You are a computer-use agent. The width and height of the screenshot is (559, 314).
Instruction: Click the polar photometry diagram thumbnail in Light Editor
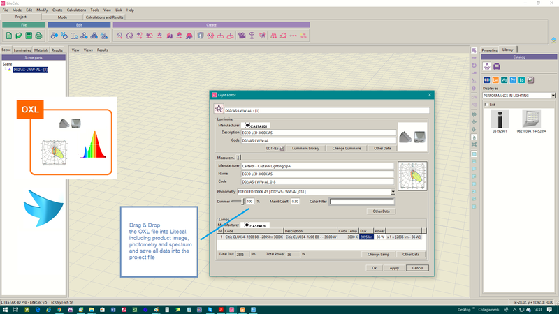pos(412,176)
